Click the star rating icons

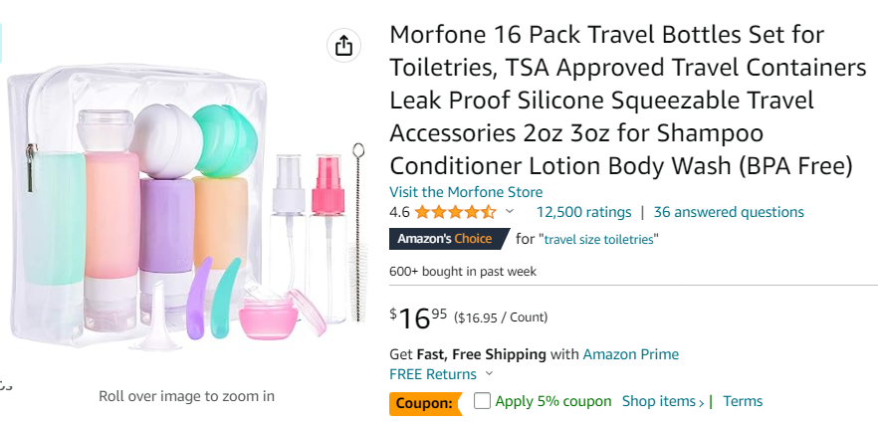(x=455, y=212)
